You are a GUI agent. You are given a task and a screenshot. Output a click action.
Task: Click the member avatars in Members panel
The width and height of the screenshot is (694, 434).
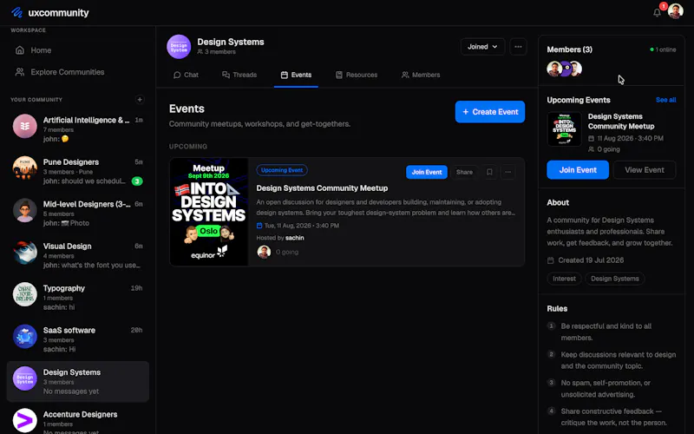click(x=565, y=69)
